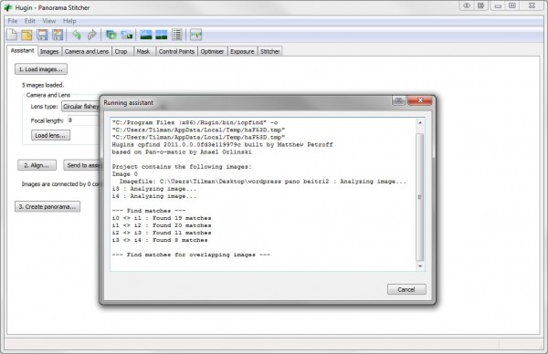Click the 1. Load images button
This screenshot has width=548, height=354.
click(x=41, y=69)
